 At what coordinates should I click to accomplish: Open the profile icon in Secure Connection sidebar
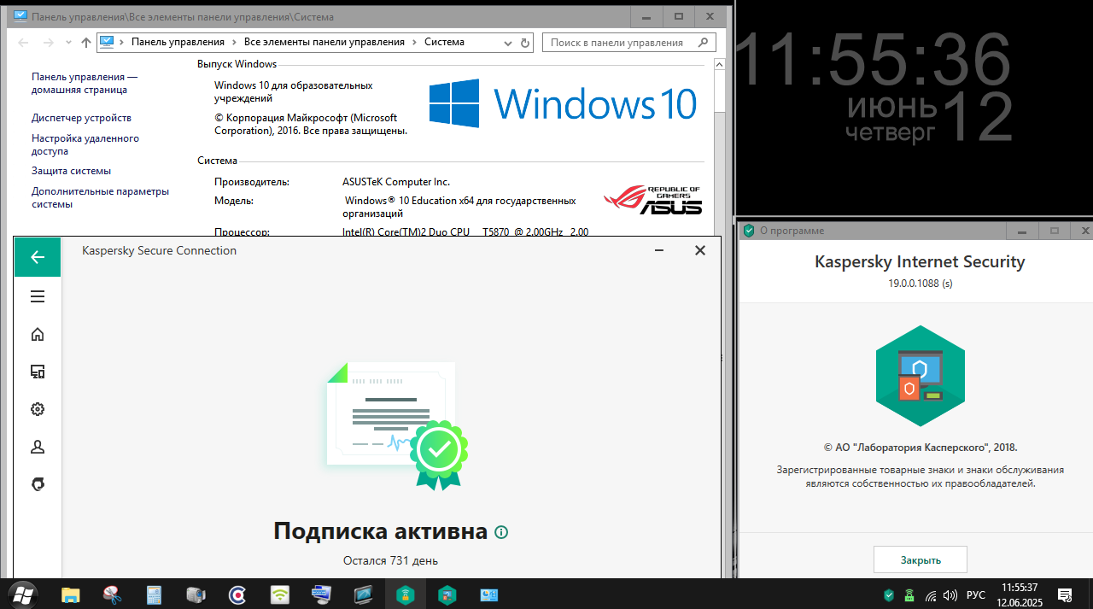38,447
